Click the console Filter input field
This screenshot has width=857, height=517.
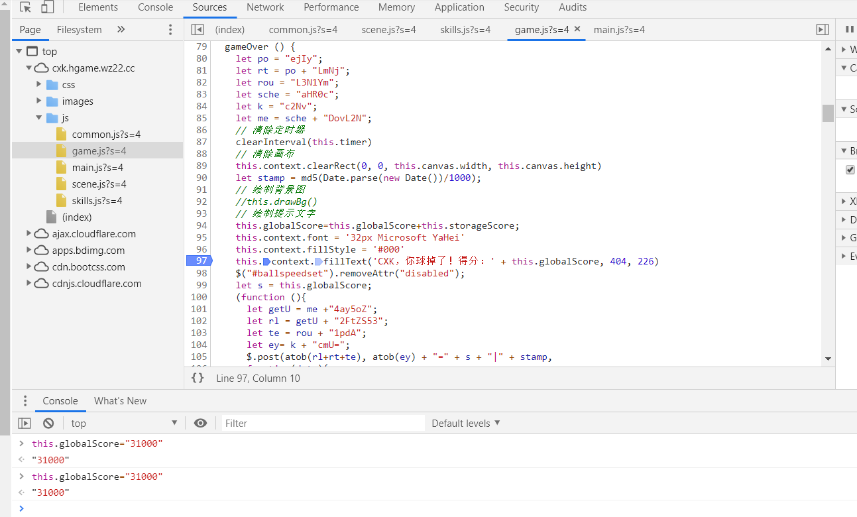pyautogui.click(x=323, y=424)
